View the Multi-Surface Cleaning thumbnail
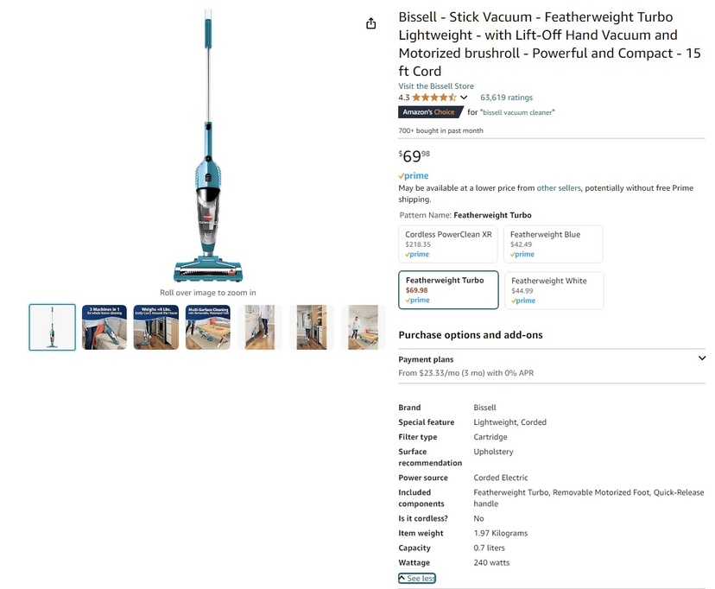Screen dimensions: 715x589 [x=208, y=327]
